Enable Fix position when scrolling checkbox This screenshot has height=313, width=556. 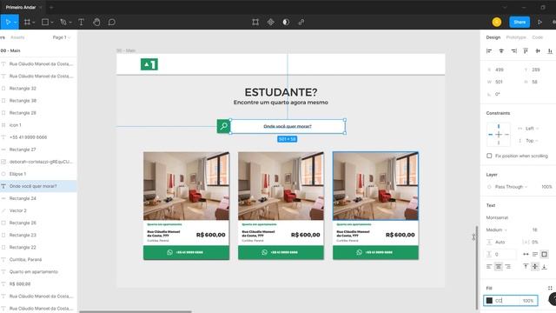click(x=489, y=156)
